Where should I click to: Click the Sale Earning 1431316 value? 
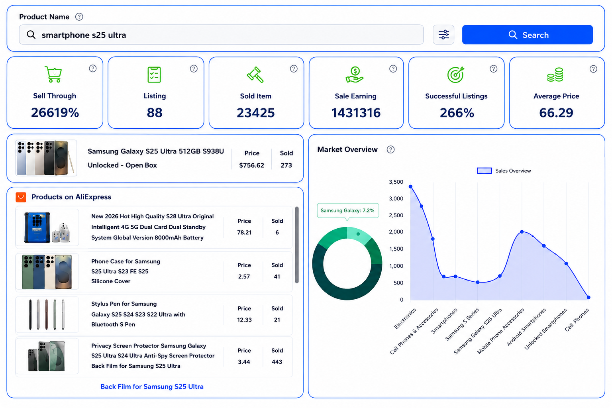coord(356,113)
